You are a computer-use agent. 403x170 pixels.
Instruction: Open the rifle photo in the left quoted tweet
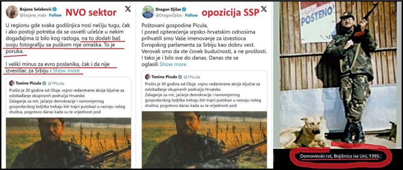tap(68, 143)
